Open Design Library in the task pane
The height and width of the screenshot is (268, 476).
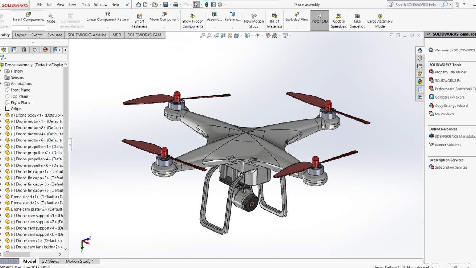coord(420,58)
